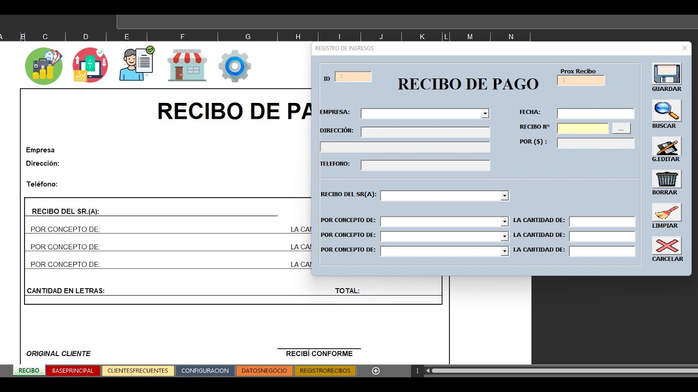Click the GUARDAR floppy disk icon
Screen dimensions: 698x392
pos(666,74)
